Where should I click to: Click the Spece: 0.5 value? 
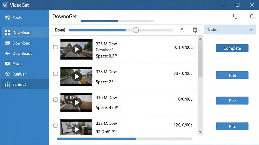(x=106, y=56)
